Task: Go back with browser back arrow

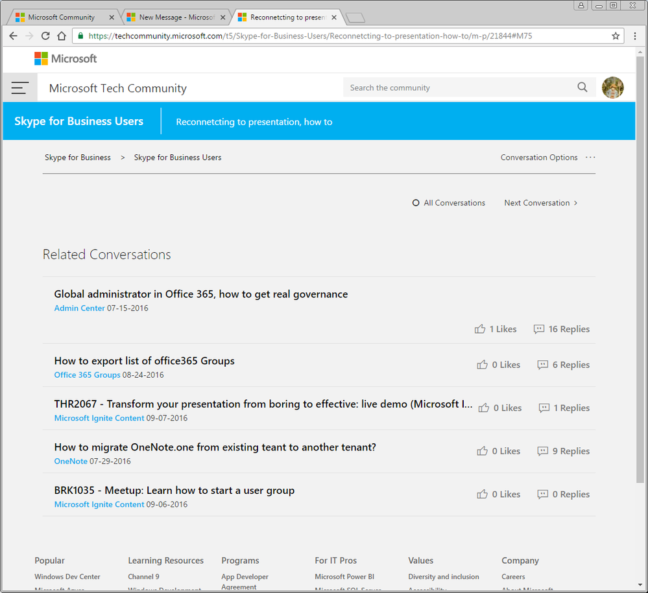Action: coord(13,36)
